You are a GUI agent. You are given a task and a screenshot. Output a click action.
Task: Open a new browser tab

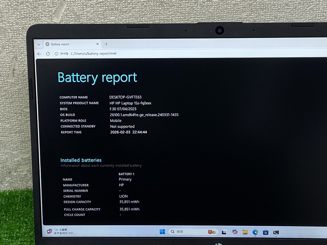[x=106, y=44]
